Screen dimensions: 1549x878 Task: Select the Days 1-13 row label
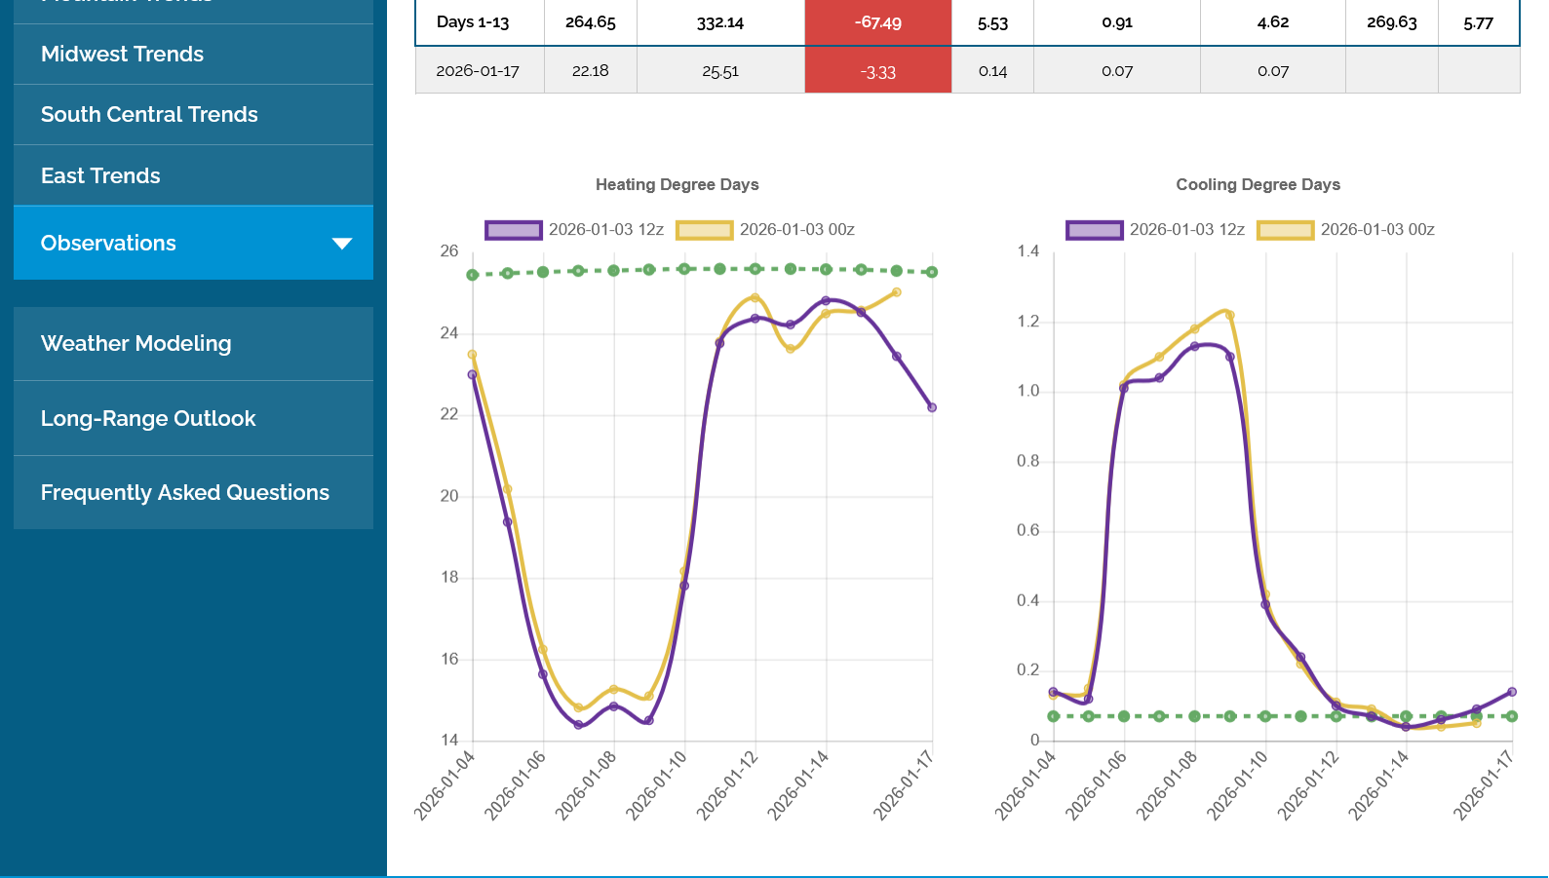click(x=473, y=22)
